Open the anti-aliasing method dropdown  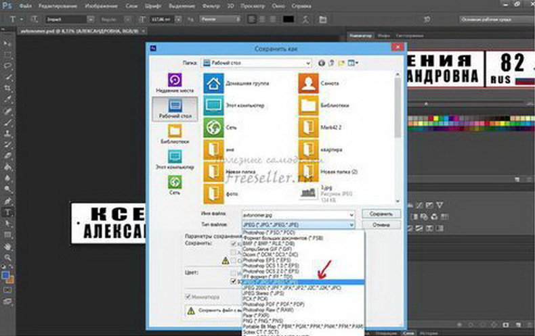tap(220, 20)
